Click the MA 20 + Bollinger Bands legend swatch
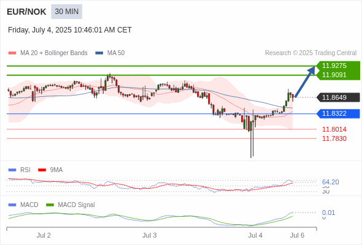Image resolution: width=362 pixels, height=245 pixels. pyautogui.click(x=12, y=53)
